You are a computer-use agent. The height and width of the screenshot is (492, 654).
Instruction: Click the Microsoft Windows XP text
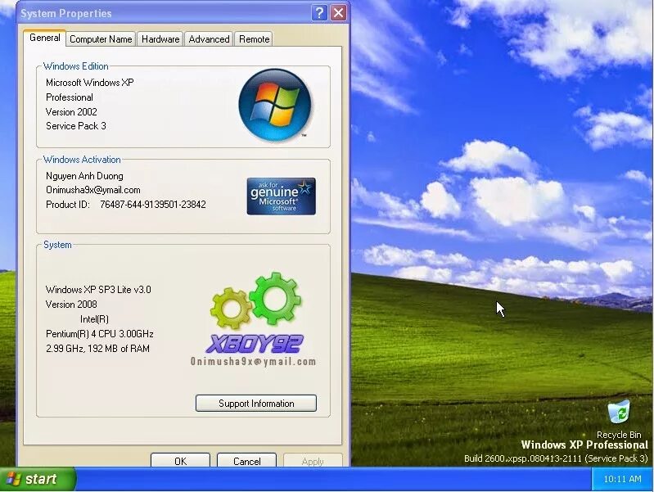[90, 83]
